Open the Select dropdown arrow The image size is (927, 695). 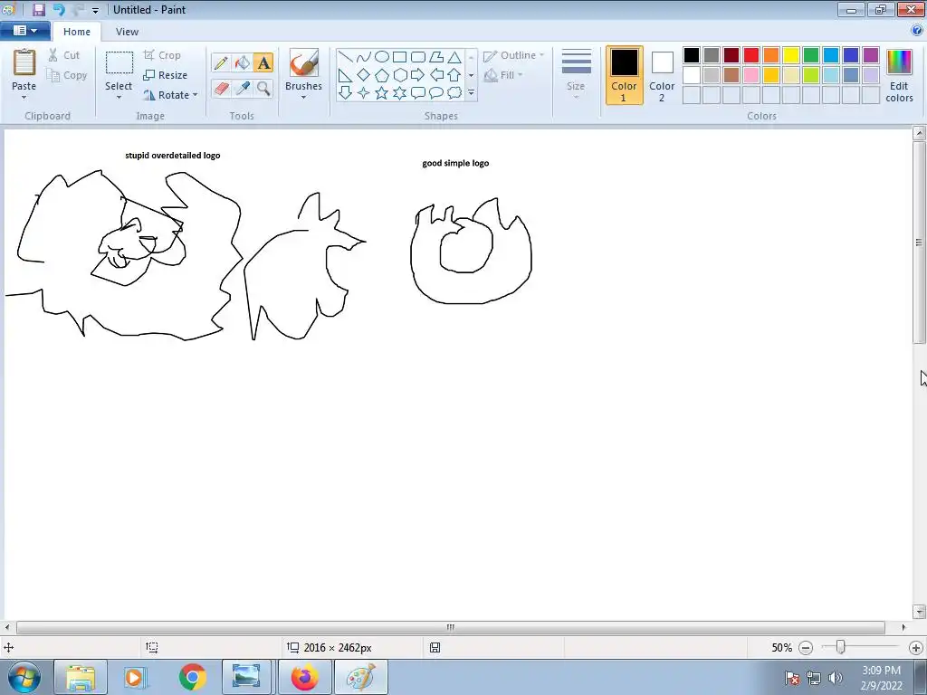click(119, 98)
